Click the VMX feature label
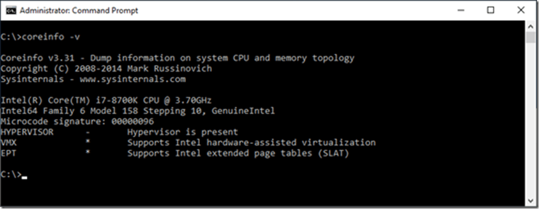Screen dimensions: 539x209 (x=8, y=143)
